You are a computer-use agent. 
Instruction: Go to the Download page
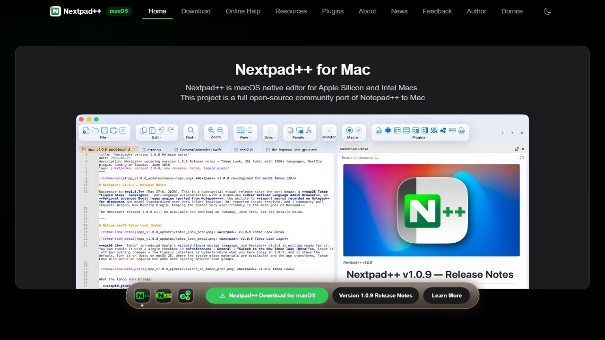pos(196,11)
